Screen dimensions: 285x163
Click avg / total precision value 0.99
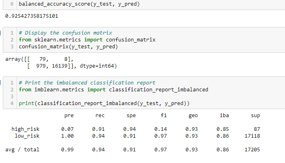[x=67, y=150]
